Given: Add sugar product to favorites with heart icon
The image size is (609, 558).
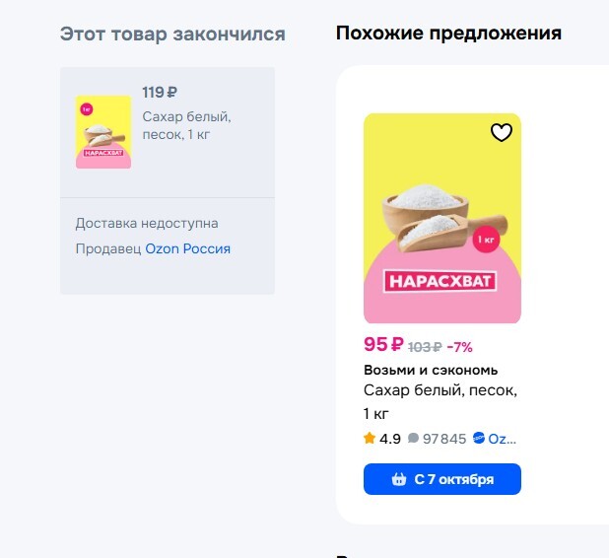Looking at the screenshot, I should 502,132.
